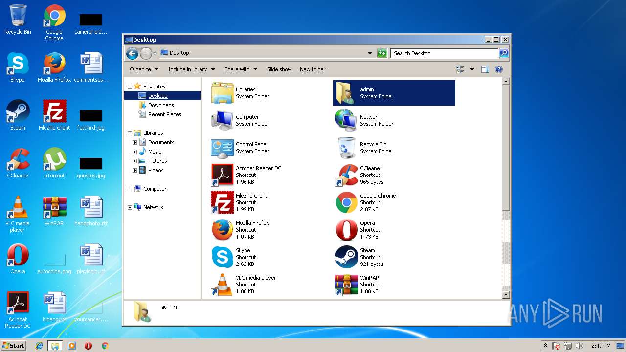The height and width of the screenshot is (352, 626).
Task: Open Opera from taskbar
Action: click(88, 346)
